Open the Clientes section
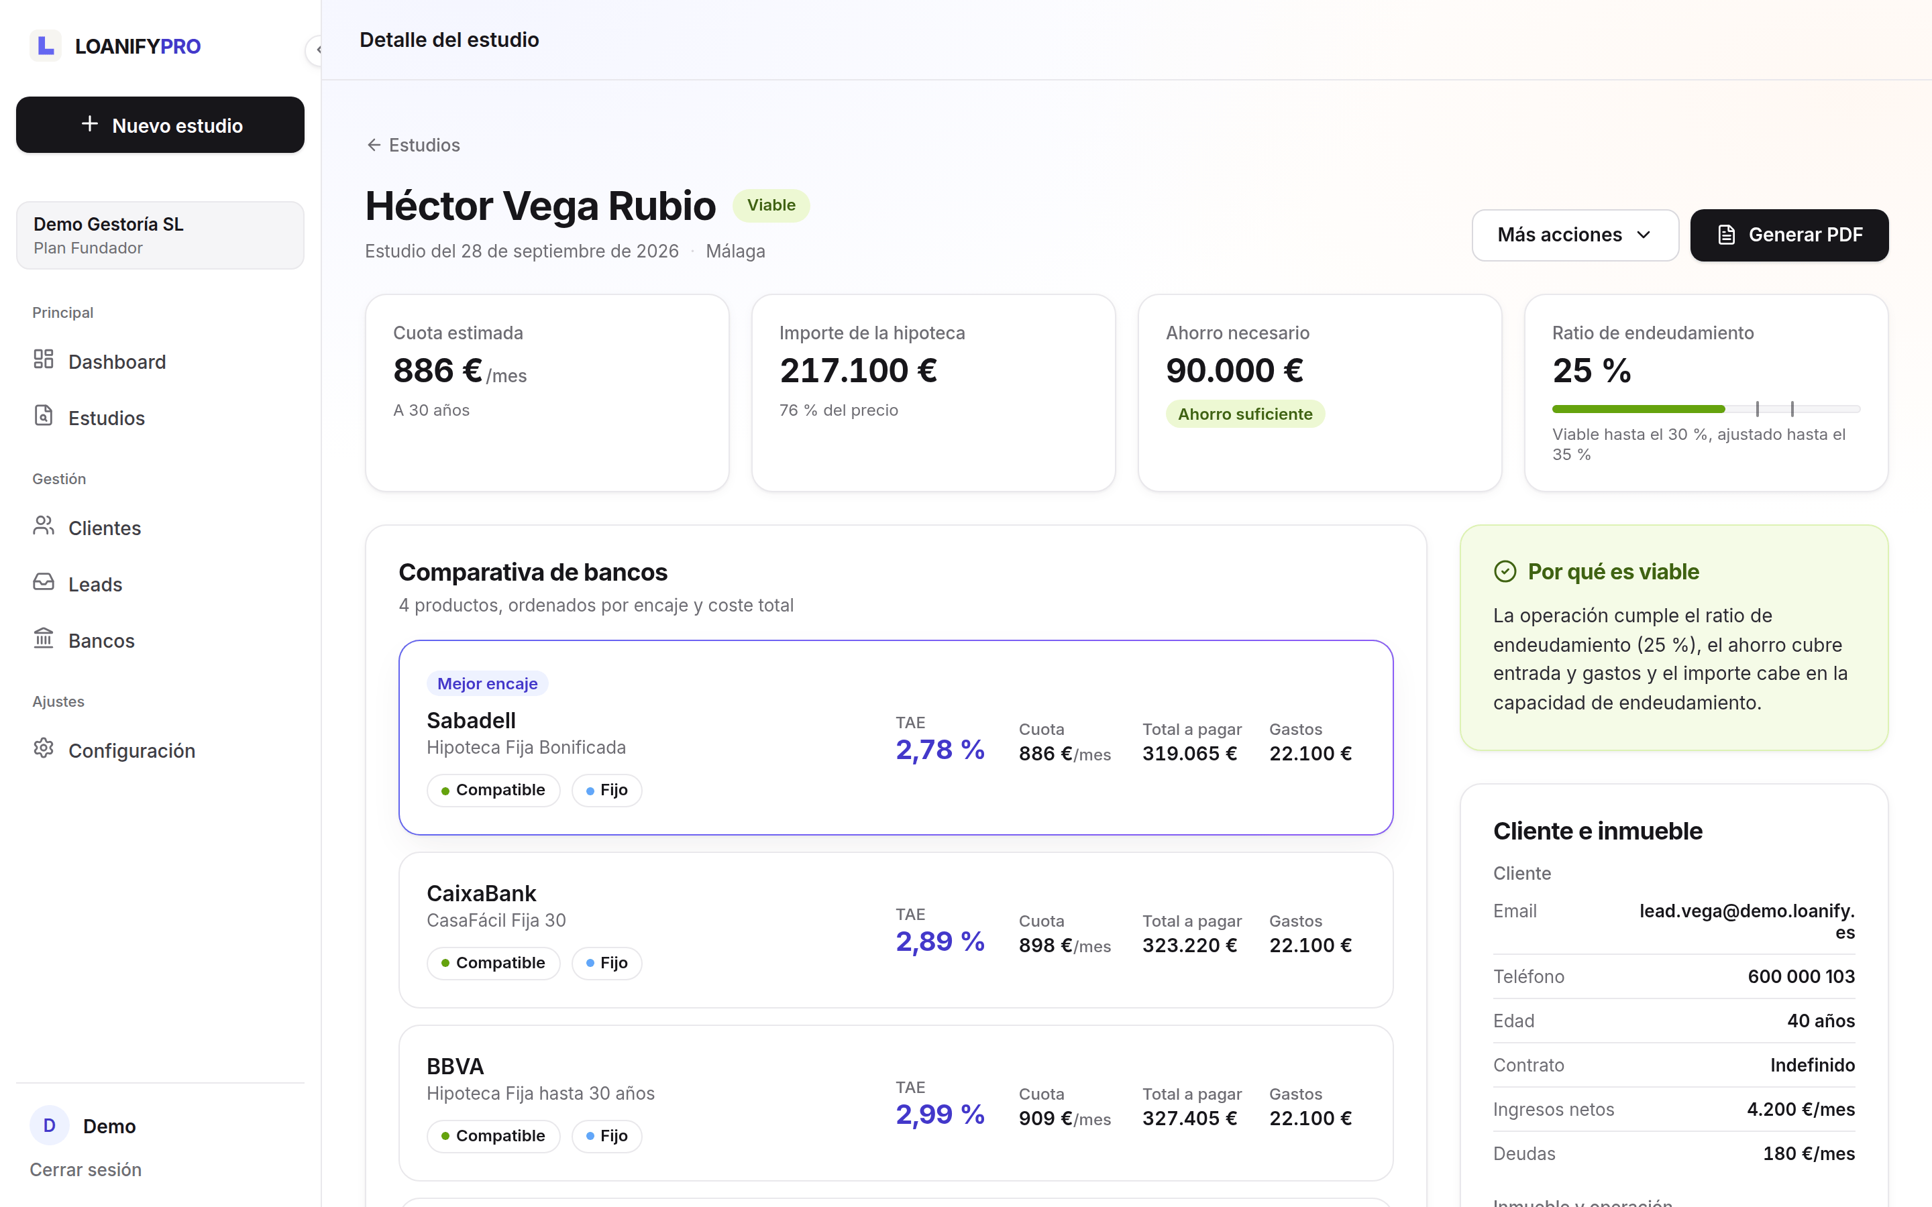The height and width of the screenshot is (1207, 1932). 160,528
